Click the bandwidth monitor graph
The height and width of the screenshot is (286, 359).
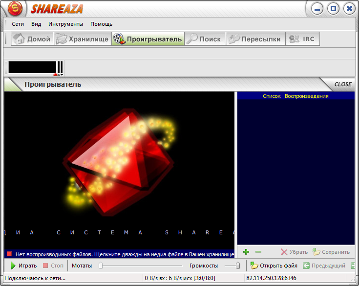(x=32, y=67)
